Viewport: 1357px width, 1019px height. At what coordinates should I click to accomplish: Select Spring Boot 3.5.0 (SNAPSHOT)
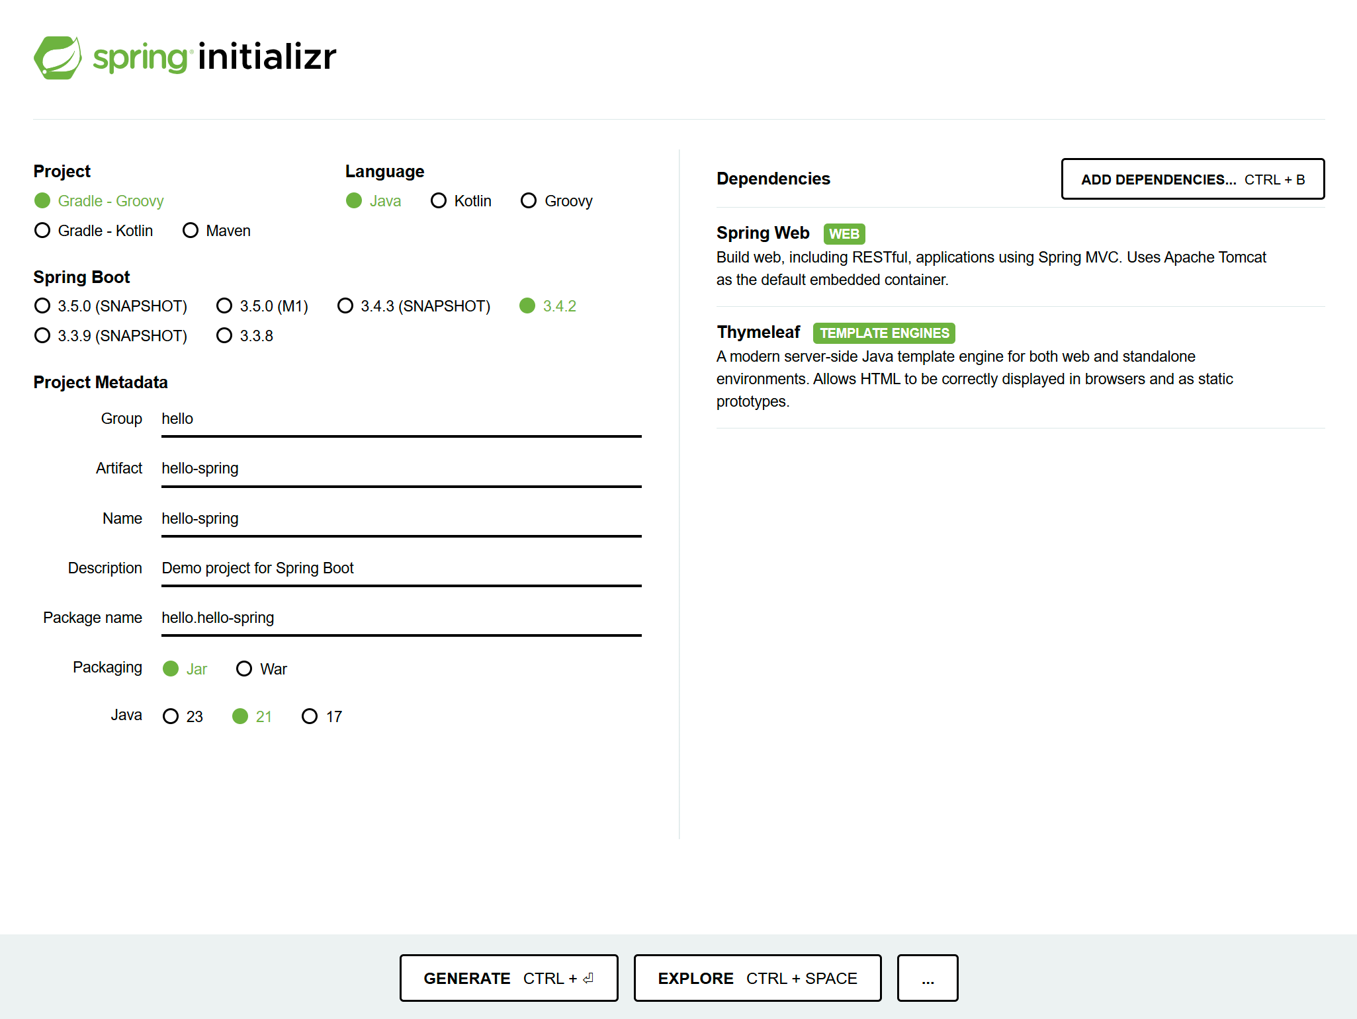[42, 306]
